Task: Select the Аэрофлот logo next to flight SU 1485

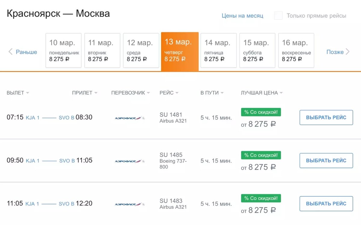Action: pyautogui.click(x=129, y=160)
